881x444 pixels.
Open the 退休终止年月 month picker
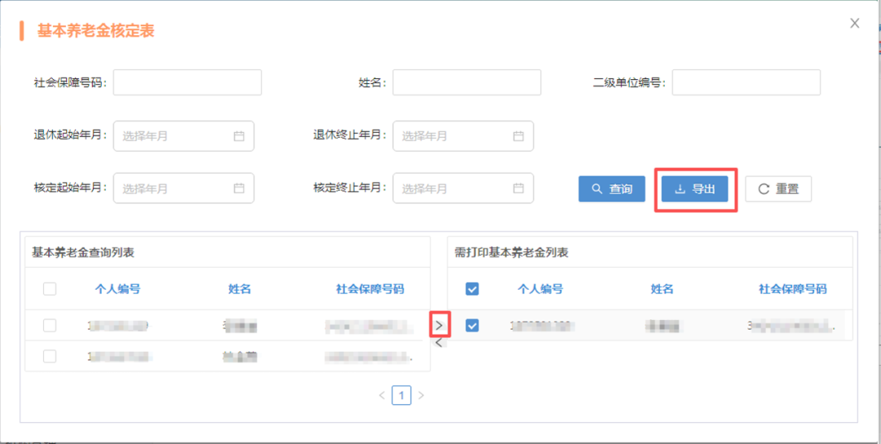coord(463,136)
